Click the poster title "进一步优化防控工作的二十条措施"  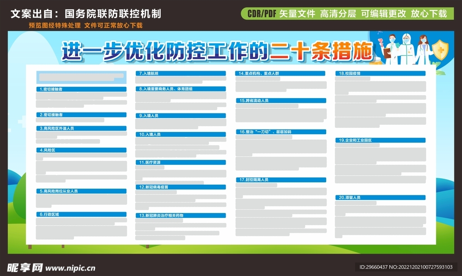(217, 51)
